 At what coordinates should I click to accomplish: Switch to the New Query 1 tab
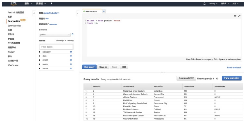click(x=92, y=11)
